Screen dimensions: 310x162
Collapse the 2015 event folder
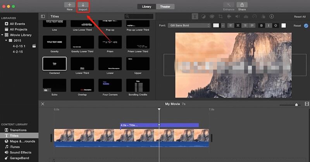coord(6,40)
